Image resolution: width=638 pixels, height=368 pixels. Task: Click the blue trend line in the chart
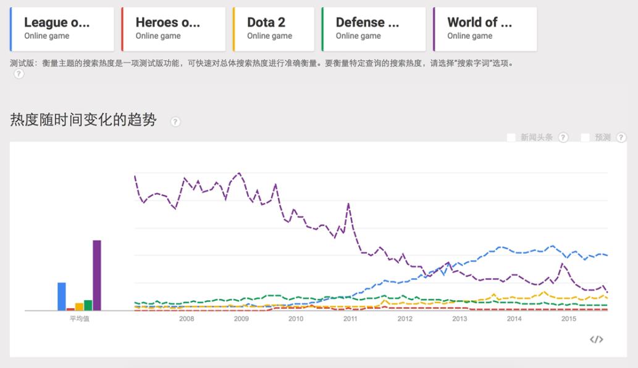click(500, 248)
